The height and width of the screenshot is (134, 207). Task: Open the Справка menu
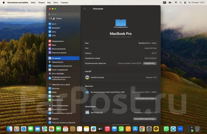tap(64, 3)
